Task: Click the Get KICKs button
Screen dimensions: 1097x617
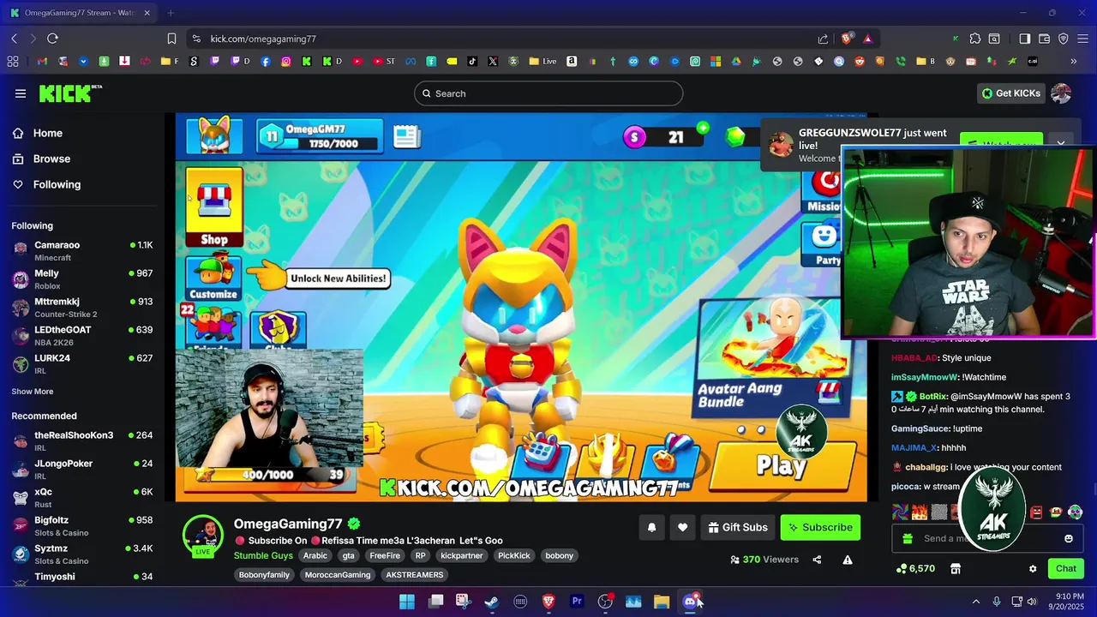Action: click(1010, 93)
